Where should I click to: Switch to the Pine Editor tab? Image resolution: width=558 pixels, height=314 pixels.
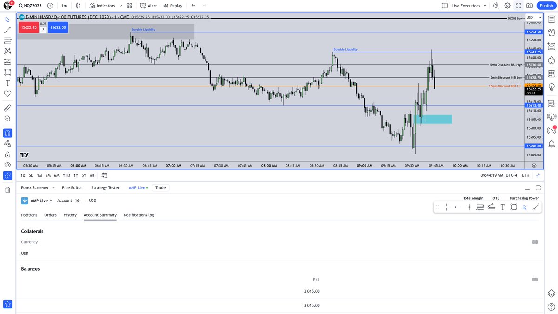72,187
